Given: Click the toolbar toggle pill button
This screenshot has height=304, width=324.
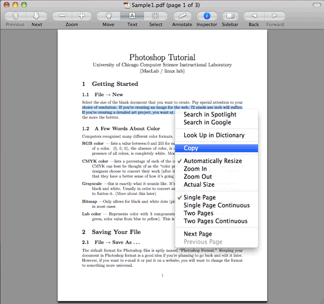Looking at the screenshot, I should (316, 5).
